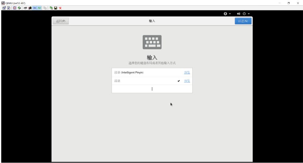Toggle the Alt key toolbar button
Image resolution: width=303 pixels, height=163 pixels.
pos(39,8)
